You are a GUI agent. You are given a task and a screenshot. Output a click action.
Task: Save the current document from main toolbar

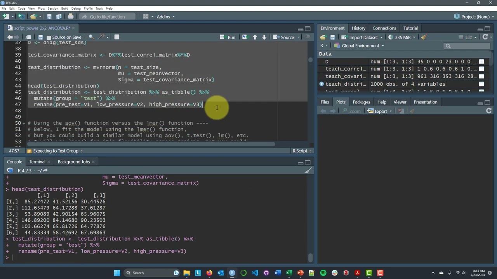pyautogui.click(x=49, y=17)
